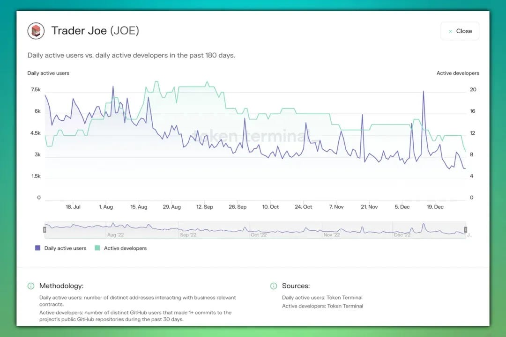The width and height of the screenshot is (506, 337).
Task: Toggle the Daily active users legend series
Action: pyautogui.click(x=60, y=249)
